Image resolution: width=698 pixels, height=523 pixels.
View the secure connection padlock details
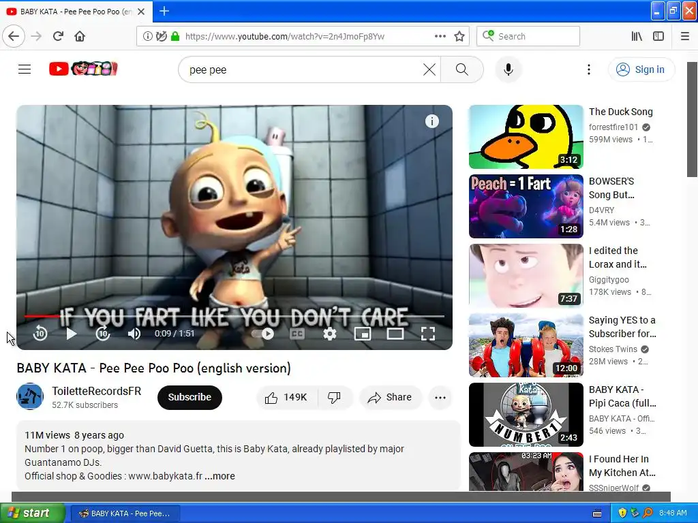[175, 36]
